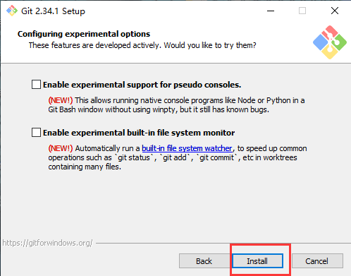Go back with the Back button
The height and width of the screenshot is (276, 351).
(204, 261)
